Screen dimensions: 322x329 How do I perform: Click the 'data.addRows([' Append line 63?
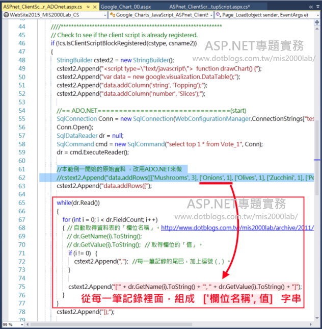104,186
